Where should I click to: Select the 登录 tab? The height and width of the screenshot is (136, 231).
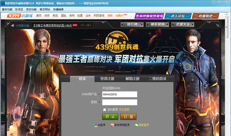82,79
